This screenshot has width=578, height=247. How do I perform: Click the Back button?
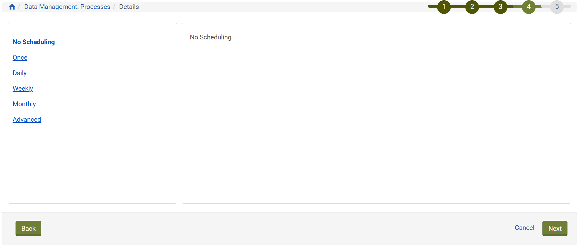(x=28, y=228)
